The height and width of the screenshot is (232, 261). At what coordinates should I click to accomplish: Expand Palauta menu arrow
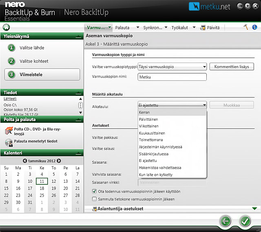(x=138, y=27)
